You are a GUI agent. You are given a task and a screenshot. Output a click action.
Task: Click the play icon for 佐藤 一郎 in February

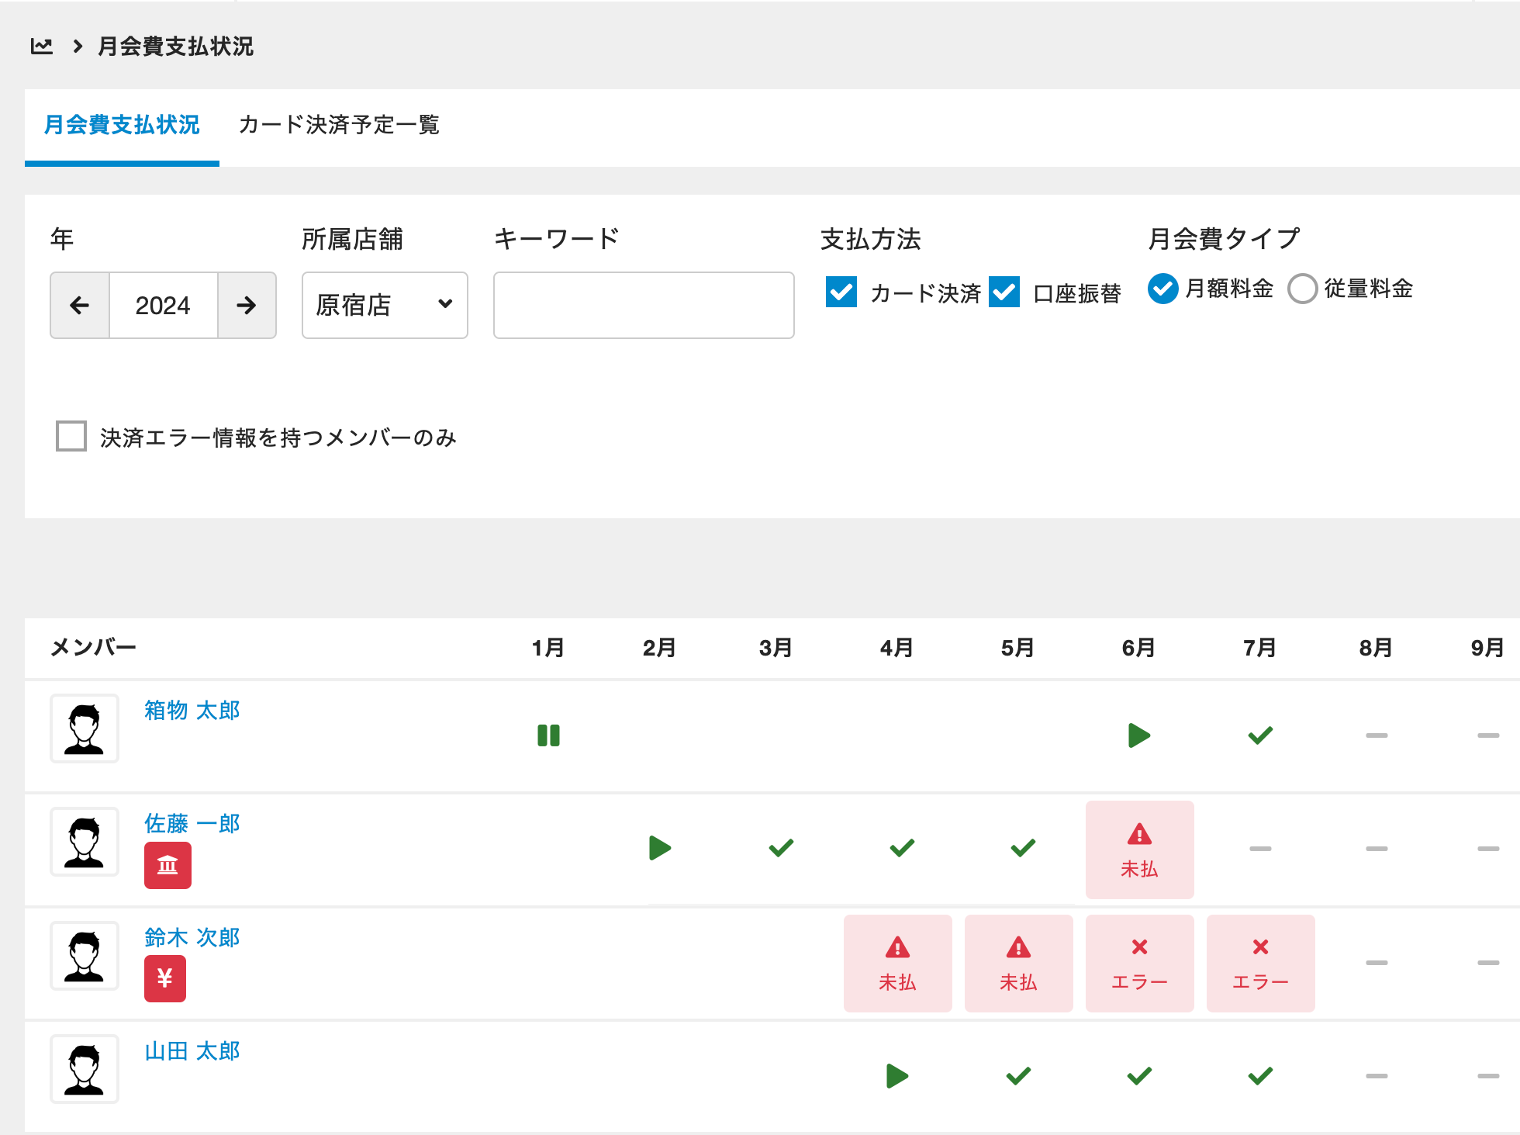[x=659, y=848]
